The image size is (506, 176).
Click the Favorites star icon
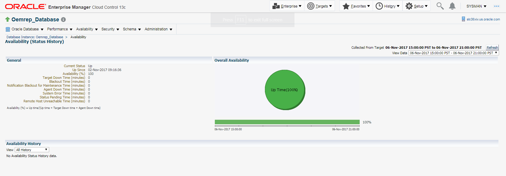point(346,6)
